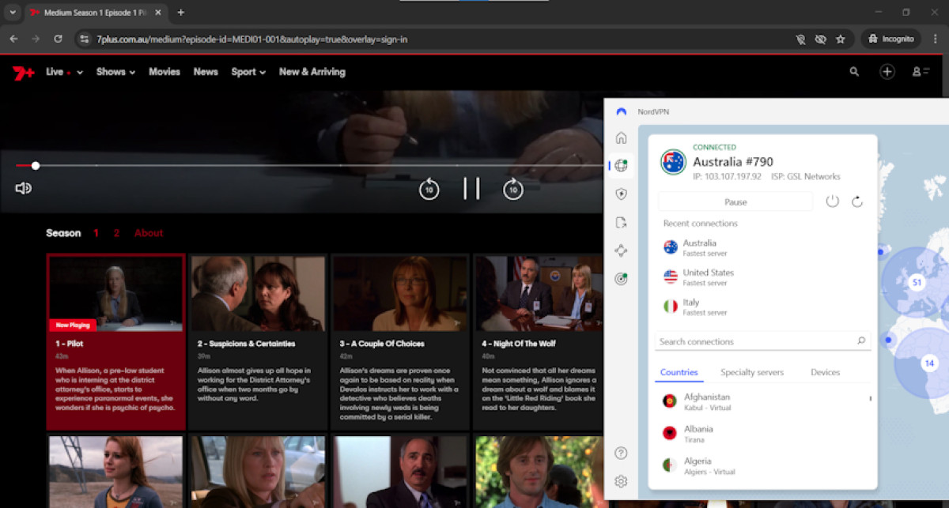Viewport: 949px width, 508px height.
Task: Click the Australia flag of the connected server
Action: pos(673,163)
